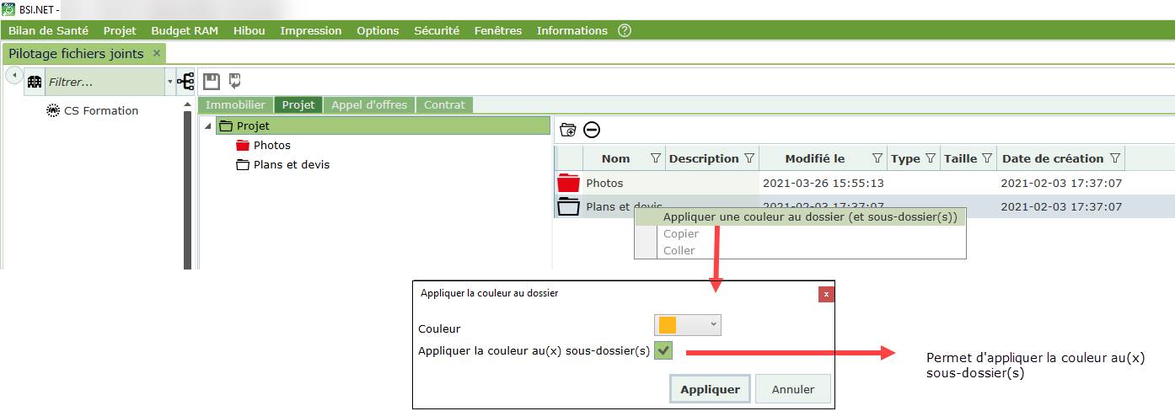
Task: Click the red Photos folder icon in the tree
Action: (243, 145)
